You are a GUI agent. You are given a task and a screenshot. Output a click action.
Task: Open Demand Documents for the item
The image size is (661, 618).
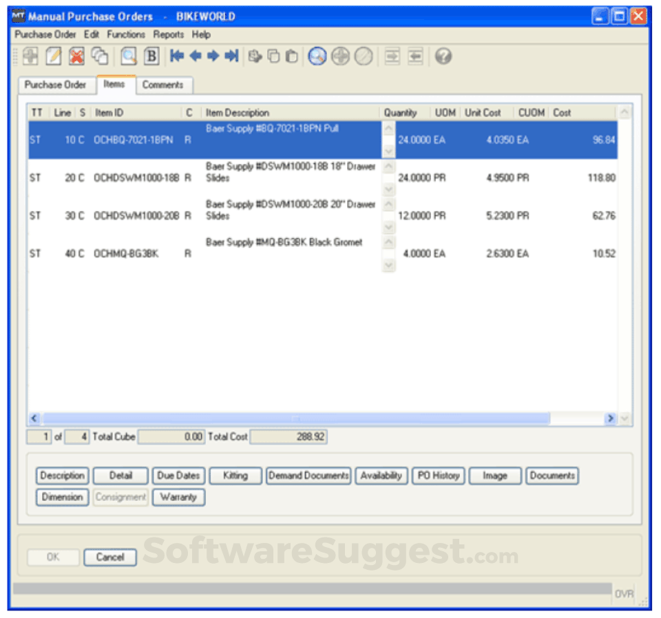[x=308, y=475]
